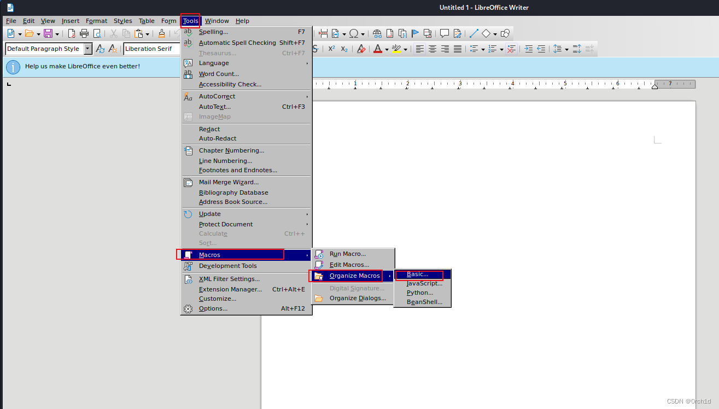Open Options... at bottom of Tools menu
Screen dimensions: 719x409
click(x=247, y=308)
